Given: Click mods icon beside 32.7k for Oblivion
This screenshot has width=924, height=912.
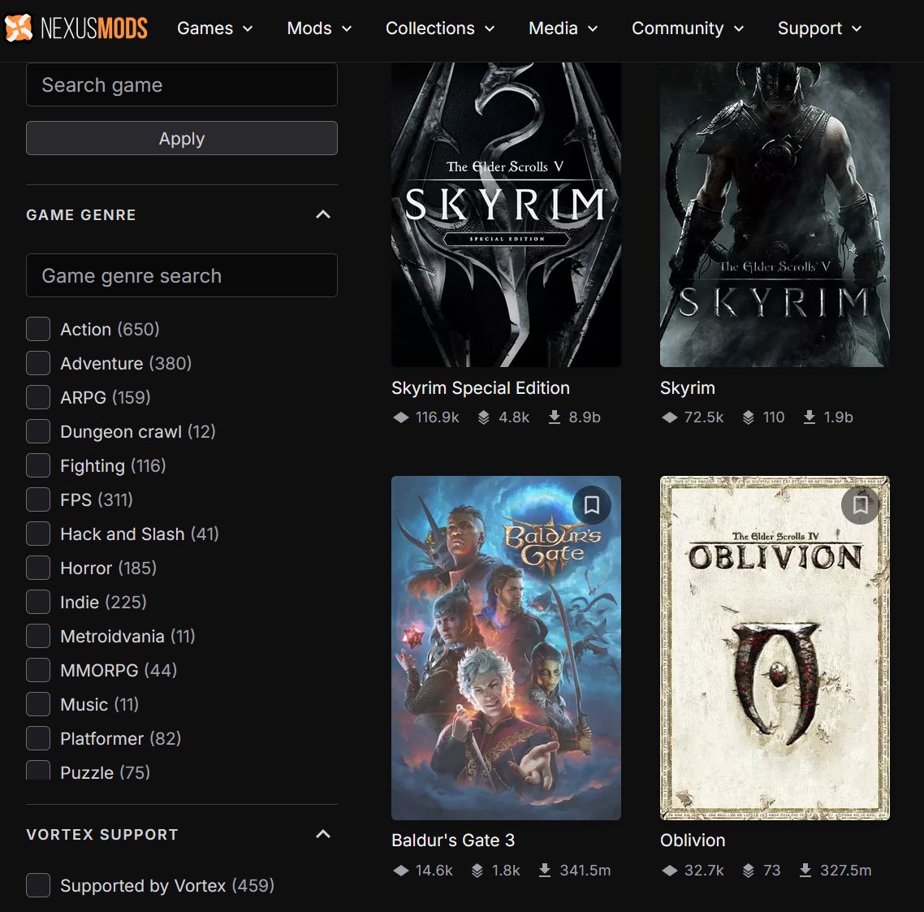Looking at the screenshot, I should [x=669, y=870].
